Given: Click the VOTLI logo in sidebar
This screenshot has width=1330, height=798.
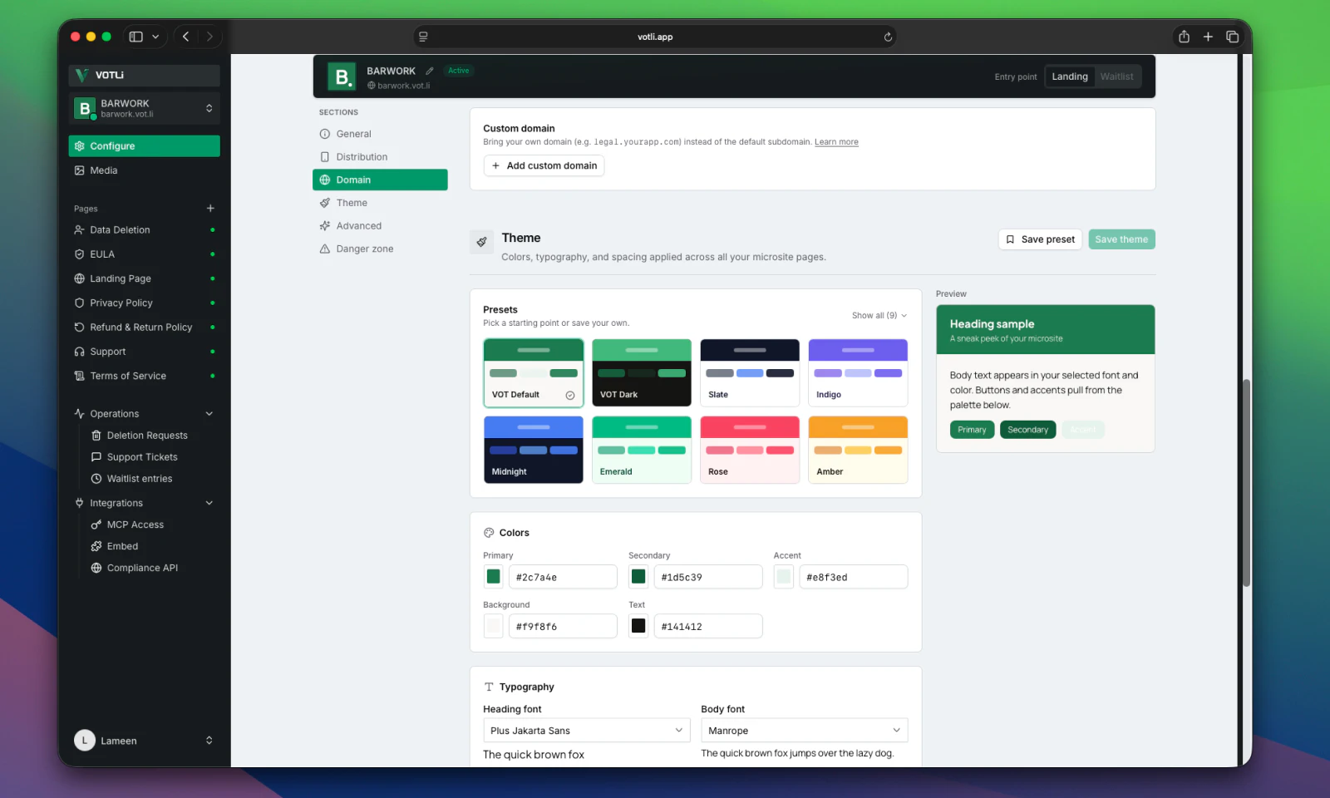Looking at the screenshot, I should coord(100,75).
